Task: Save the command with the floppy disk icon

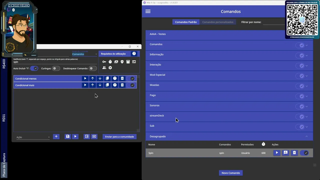Action: click(x=68, y=136)
